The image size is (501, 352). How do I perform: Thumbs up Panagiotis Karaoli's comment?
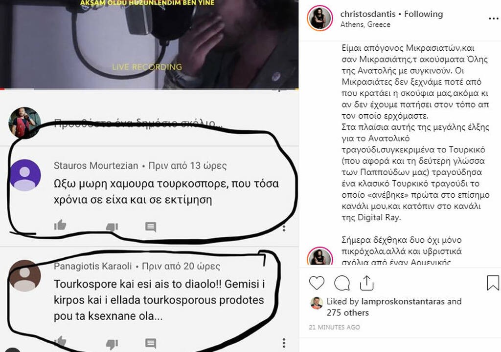tap(60, 341)
